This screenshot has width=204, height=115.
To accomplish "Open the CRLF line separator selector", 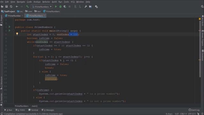I will (183, 114).
